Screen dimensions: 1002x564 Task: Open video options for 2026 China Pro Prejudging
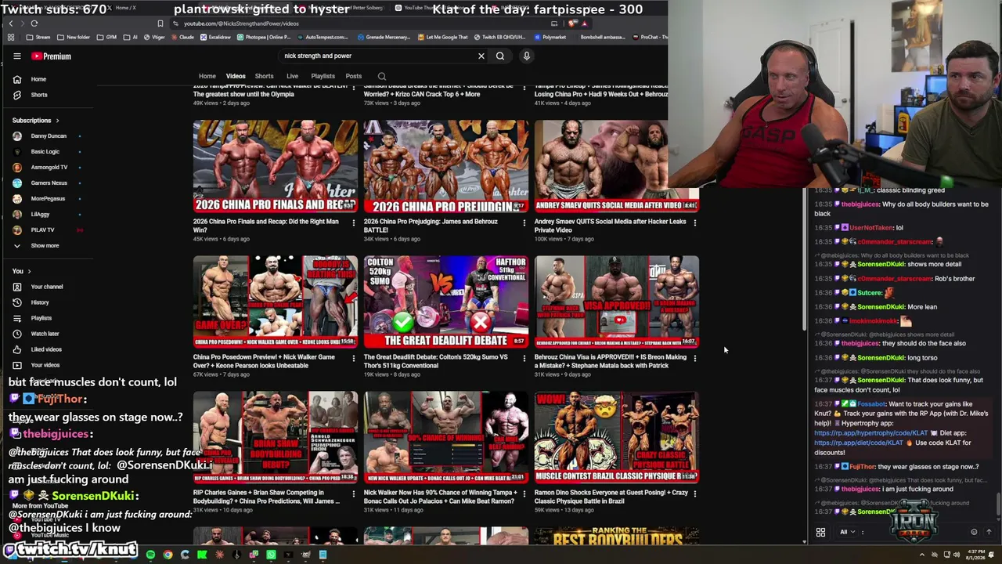(524, 222)
